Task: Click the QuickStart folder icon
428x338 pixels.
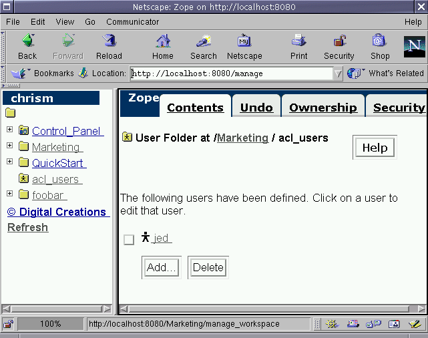Action: point(24,162)
